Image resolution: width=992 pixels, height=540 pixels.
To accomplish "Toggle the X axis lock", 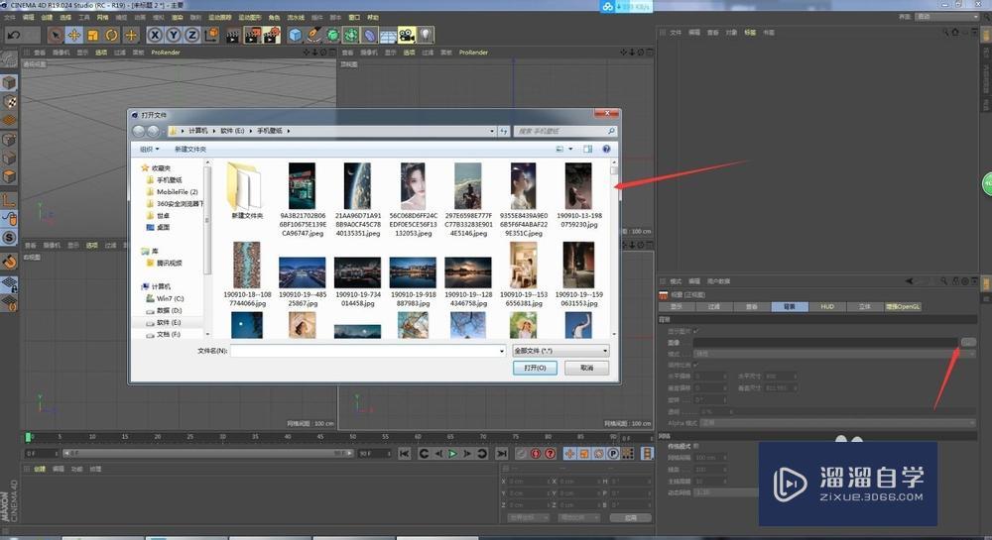I will [155, 35].
